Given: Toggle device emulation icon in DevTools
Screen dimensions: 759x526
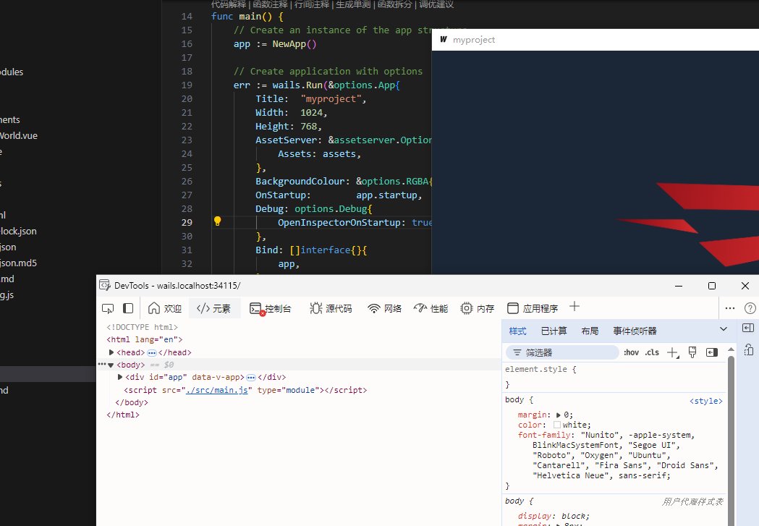Looking at the screenshot, I should (128, 308).
